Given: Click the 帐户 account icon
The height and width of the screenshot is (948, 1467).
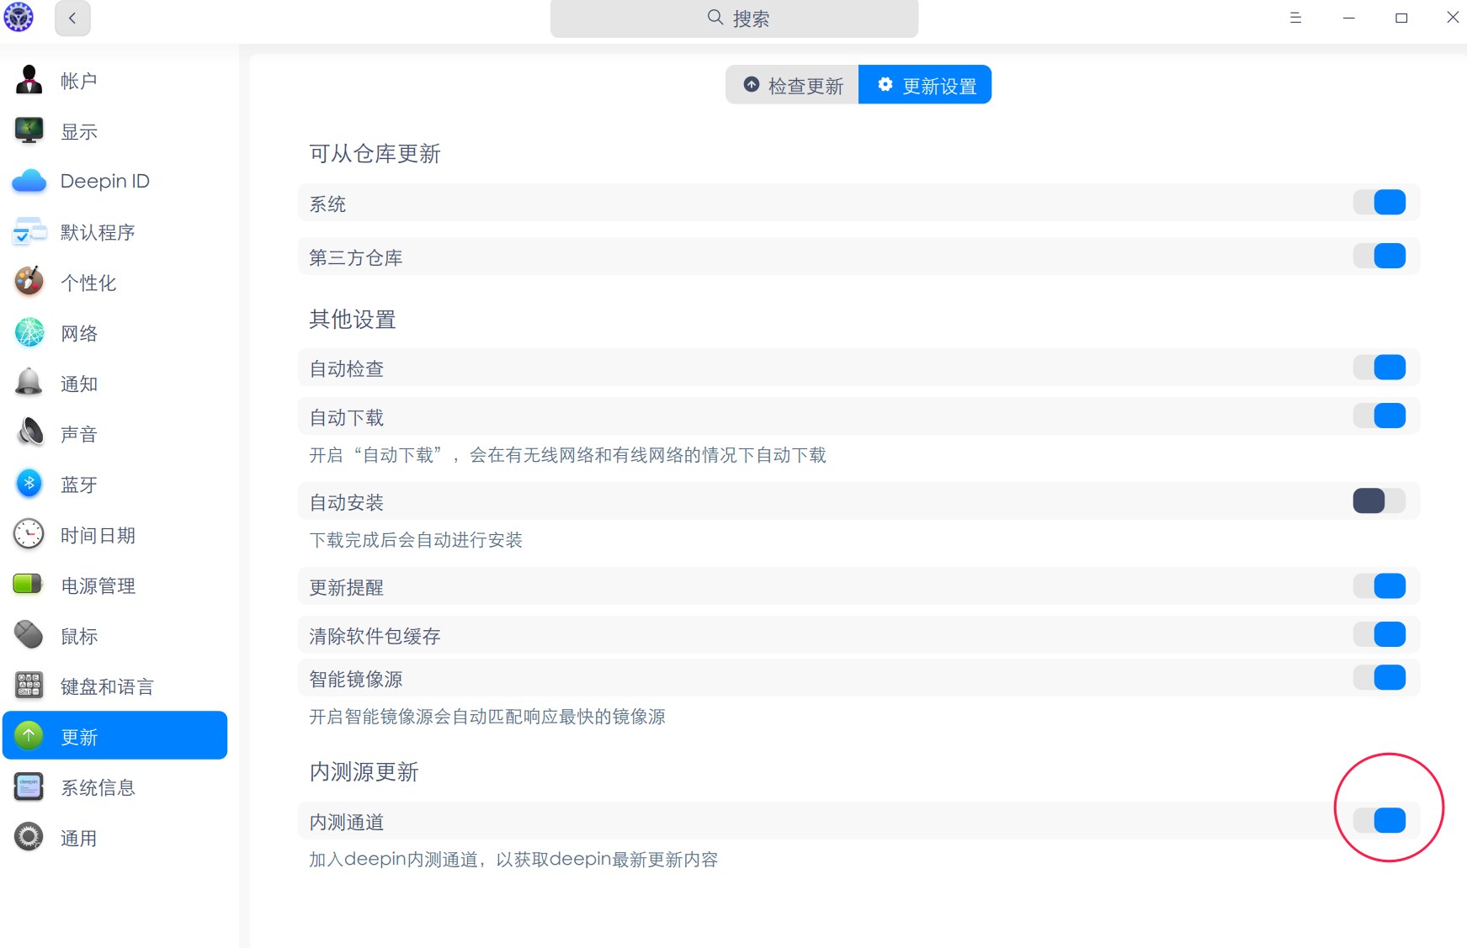Looking at the screenshot, I should click(x=29, y=80).
